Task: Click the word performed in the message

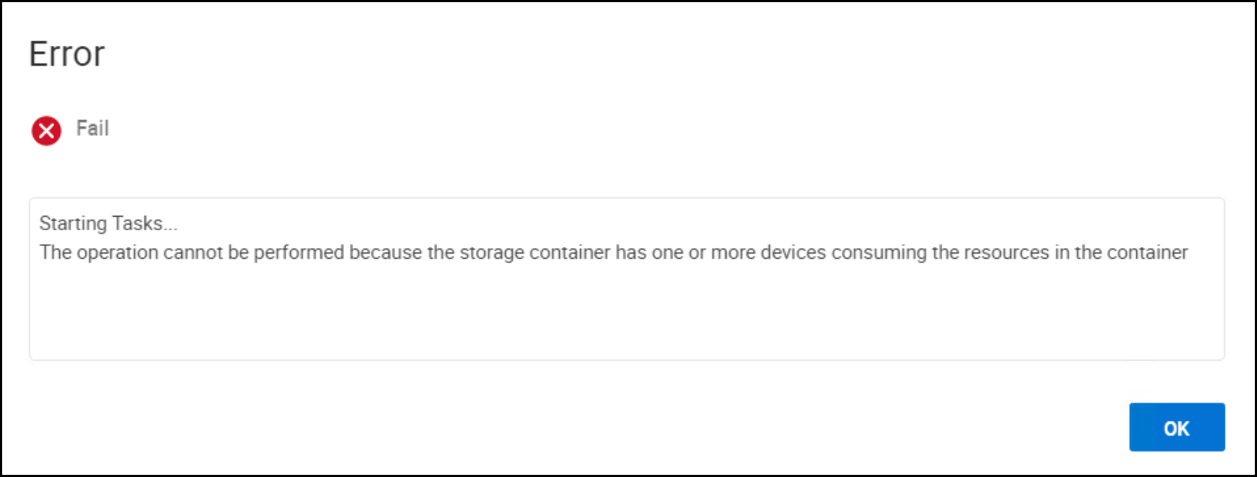Action: click(299, 253)
